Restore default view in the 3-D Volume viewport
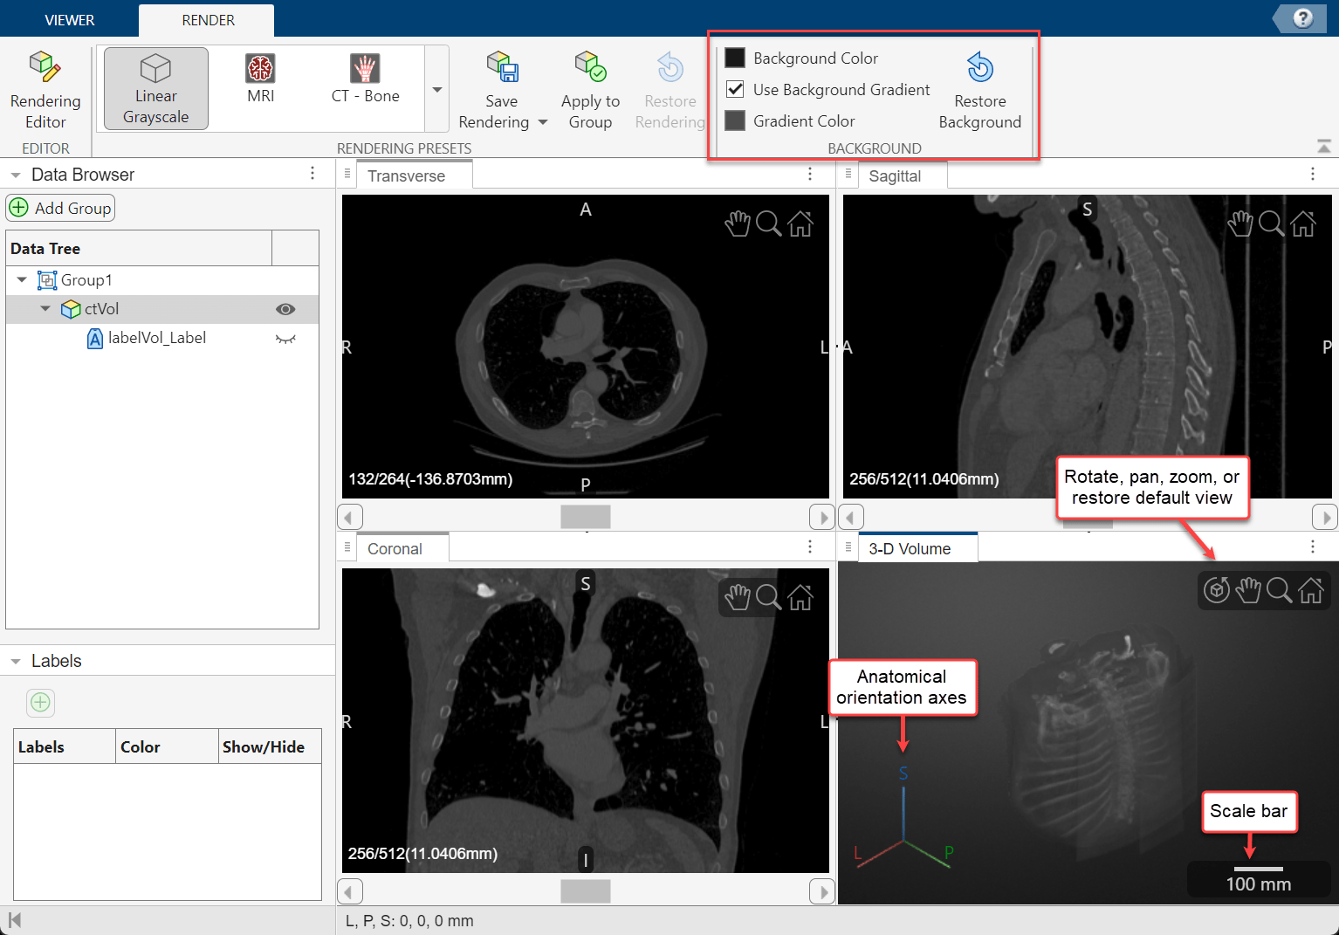The width and height of the screenshot is (1339, 935). (1311, 590)
